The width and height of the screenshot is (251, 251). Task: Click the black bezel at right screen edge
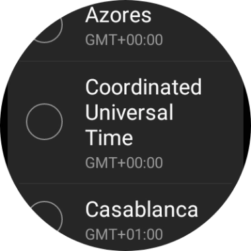pos(249,126)
